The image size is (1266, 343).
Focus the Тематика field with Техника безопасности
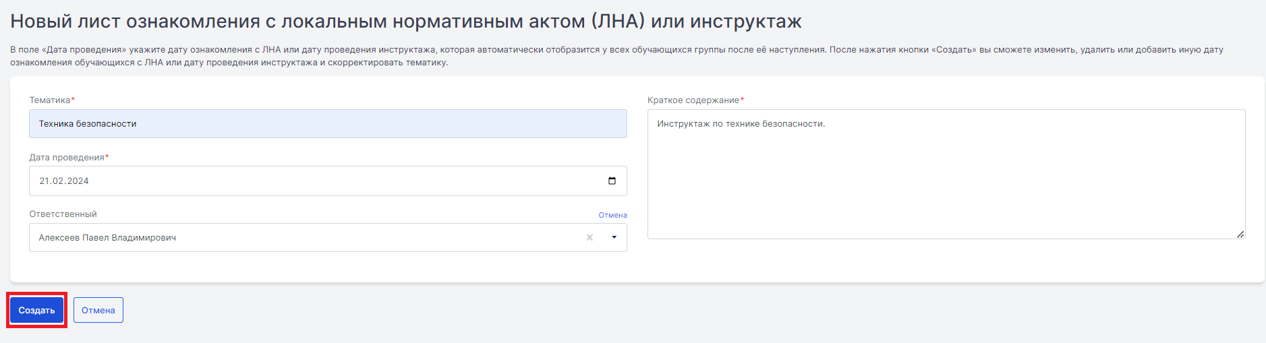pos(328,123)
